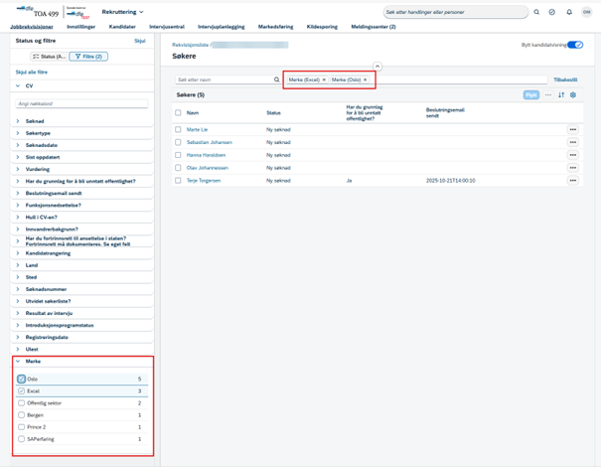Remove the Merke (Oslo) filter chip
The height and width of the screenshot is (467, 601).
[x=366, y=79]
